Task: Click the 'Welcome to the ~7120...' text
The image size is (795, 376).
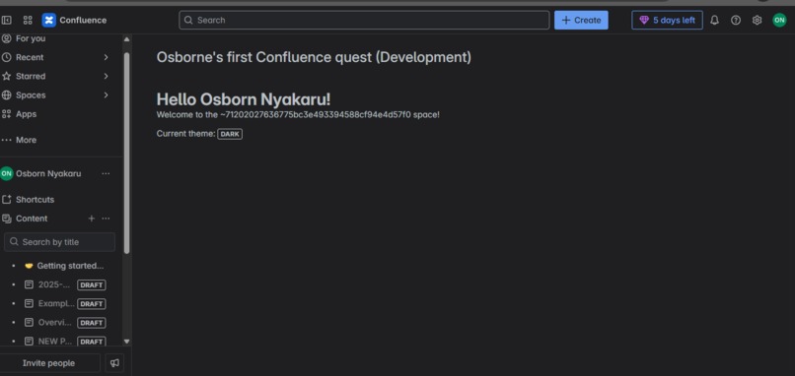Action: pos(298,115)
